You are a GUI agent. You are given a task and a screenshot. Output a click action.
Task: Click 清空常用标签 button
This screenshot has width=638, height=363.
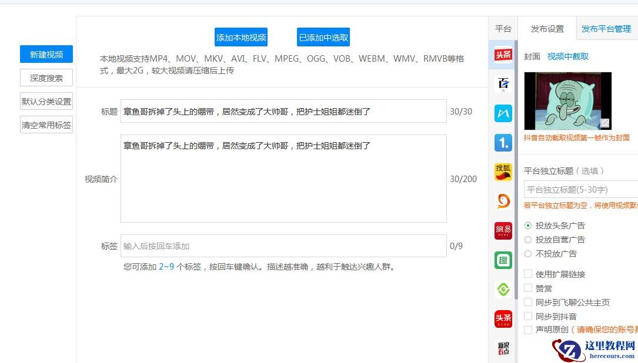[x=46, y=125]
